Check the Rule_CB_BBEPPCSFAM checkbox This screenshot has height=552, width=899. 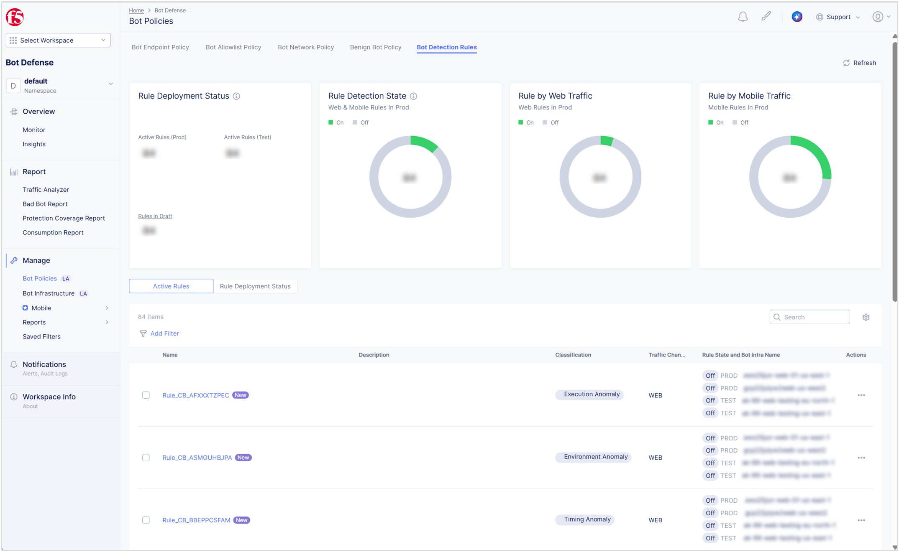tap(146, 520)
